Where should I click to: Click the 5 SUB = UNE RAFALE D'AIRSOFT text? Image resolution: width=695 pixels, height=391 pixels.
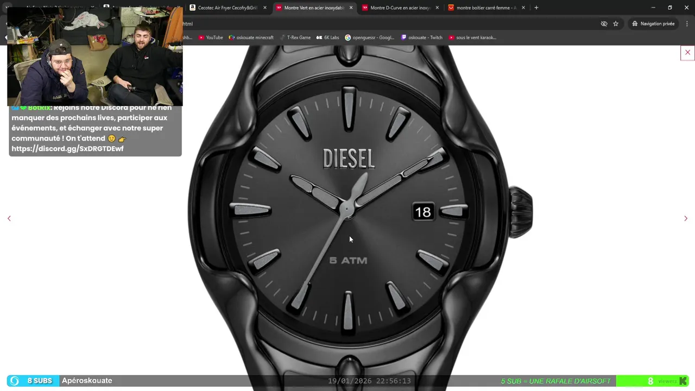(555, 381)
